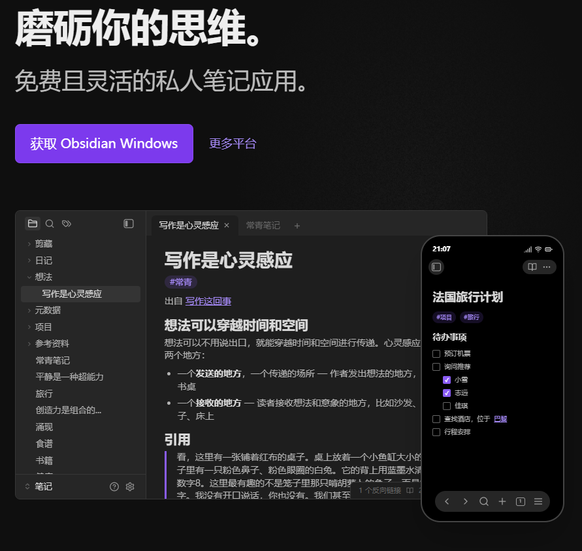
Task: Open the vault switcher beside 笔记
Action: [27, 486]
